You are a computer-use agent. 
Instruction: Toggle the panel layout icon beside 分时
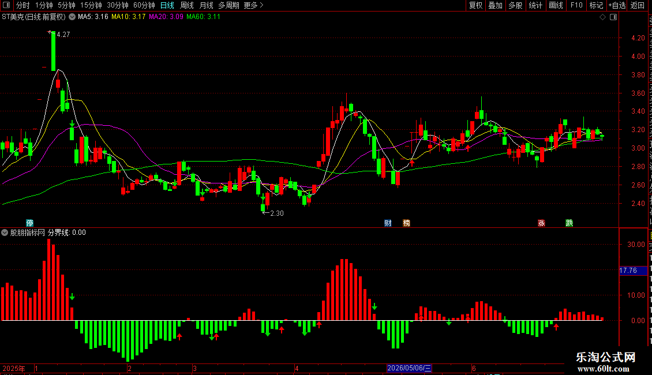tap(6, 5)
